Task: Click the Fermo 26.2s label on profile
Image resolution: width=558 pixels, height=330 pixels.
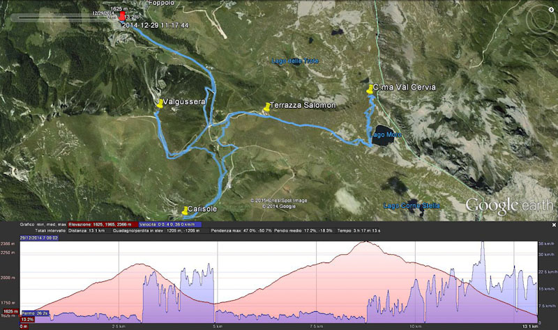Action: pos(35,314)
